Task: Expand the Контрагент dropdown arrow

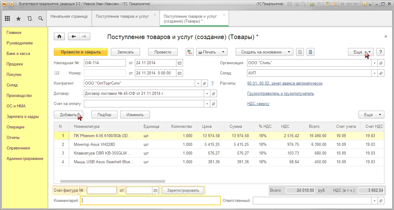Action: point(198,83)
